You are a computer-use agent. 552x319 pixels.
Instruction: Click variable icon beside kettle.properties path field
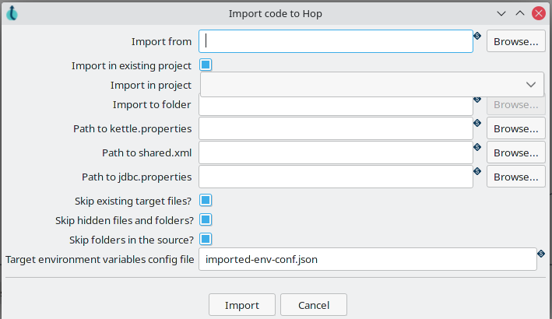coord(477,123)
